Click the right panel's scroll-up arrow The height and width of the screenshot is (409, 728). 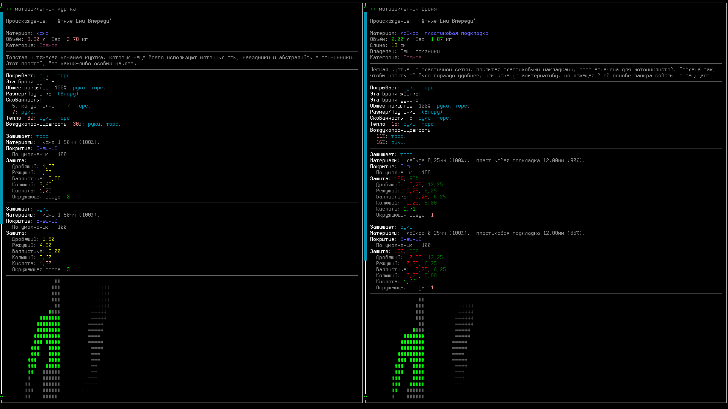click(366, 6)
